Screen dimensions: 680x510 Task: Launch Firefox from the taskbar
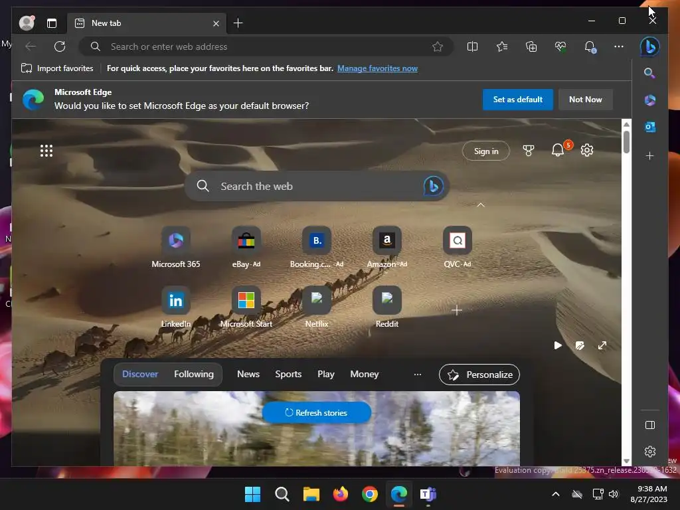(341, 494)
